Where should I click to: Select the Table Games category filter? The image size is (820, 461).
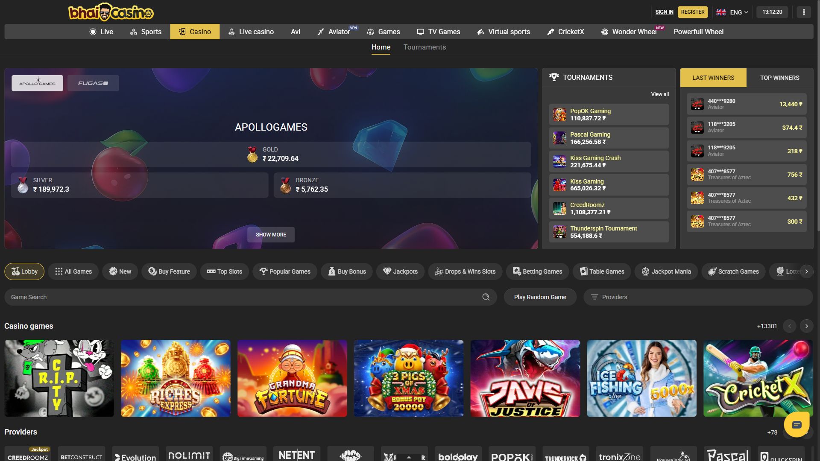tap(602, 271)
